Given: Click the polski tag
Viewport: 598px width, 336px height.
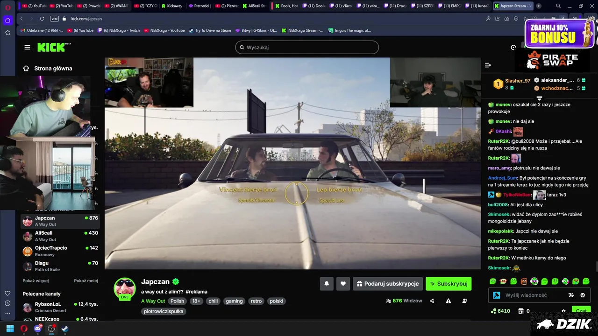Looking at the screenshot, I should point(276,301).
